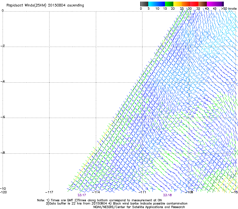
Task: Click the "20" label under the color scale
Action: 173,9
